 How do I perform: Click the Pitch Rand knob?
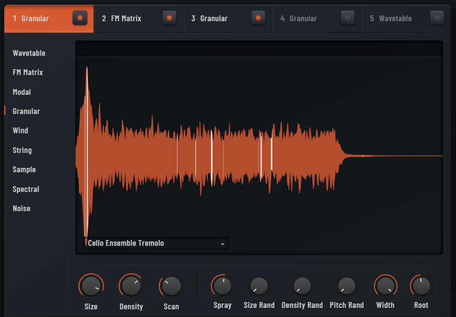(347, 286)
